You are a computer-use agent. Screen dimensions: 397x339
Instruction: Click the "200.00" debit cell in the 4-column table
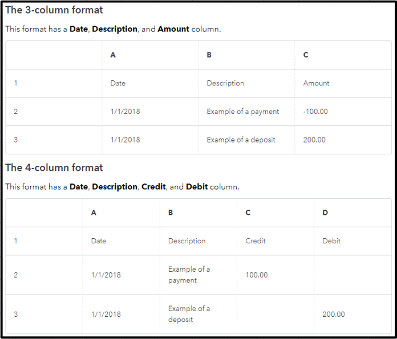pyautogui.click(x=334, y=314)
